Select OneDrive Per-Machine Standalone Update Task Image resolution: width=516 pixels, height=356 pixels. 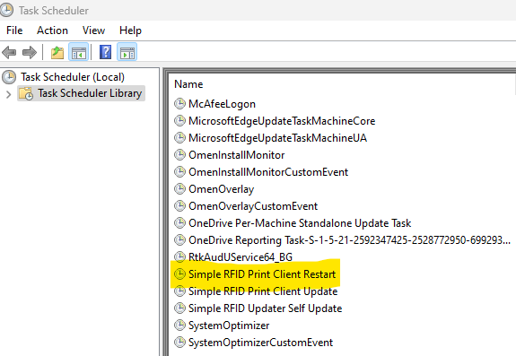pyautogui.click(x=300, y=223)
